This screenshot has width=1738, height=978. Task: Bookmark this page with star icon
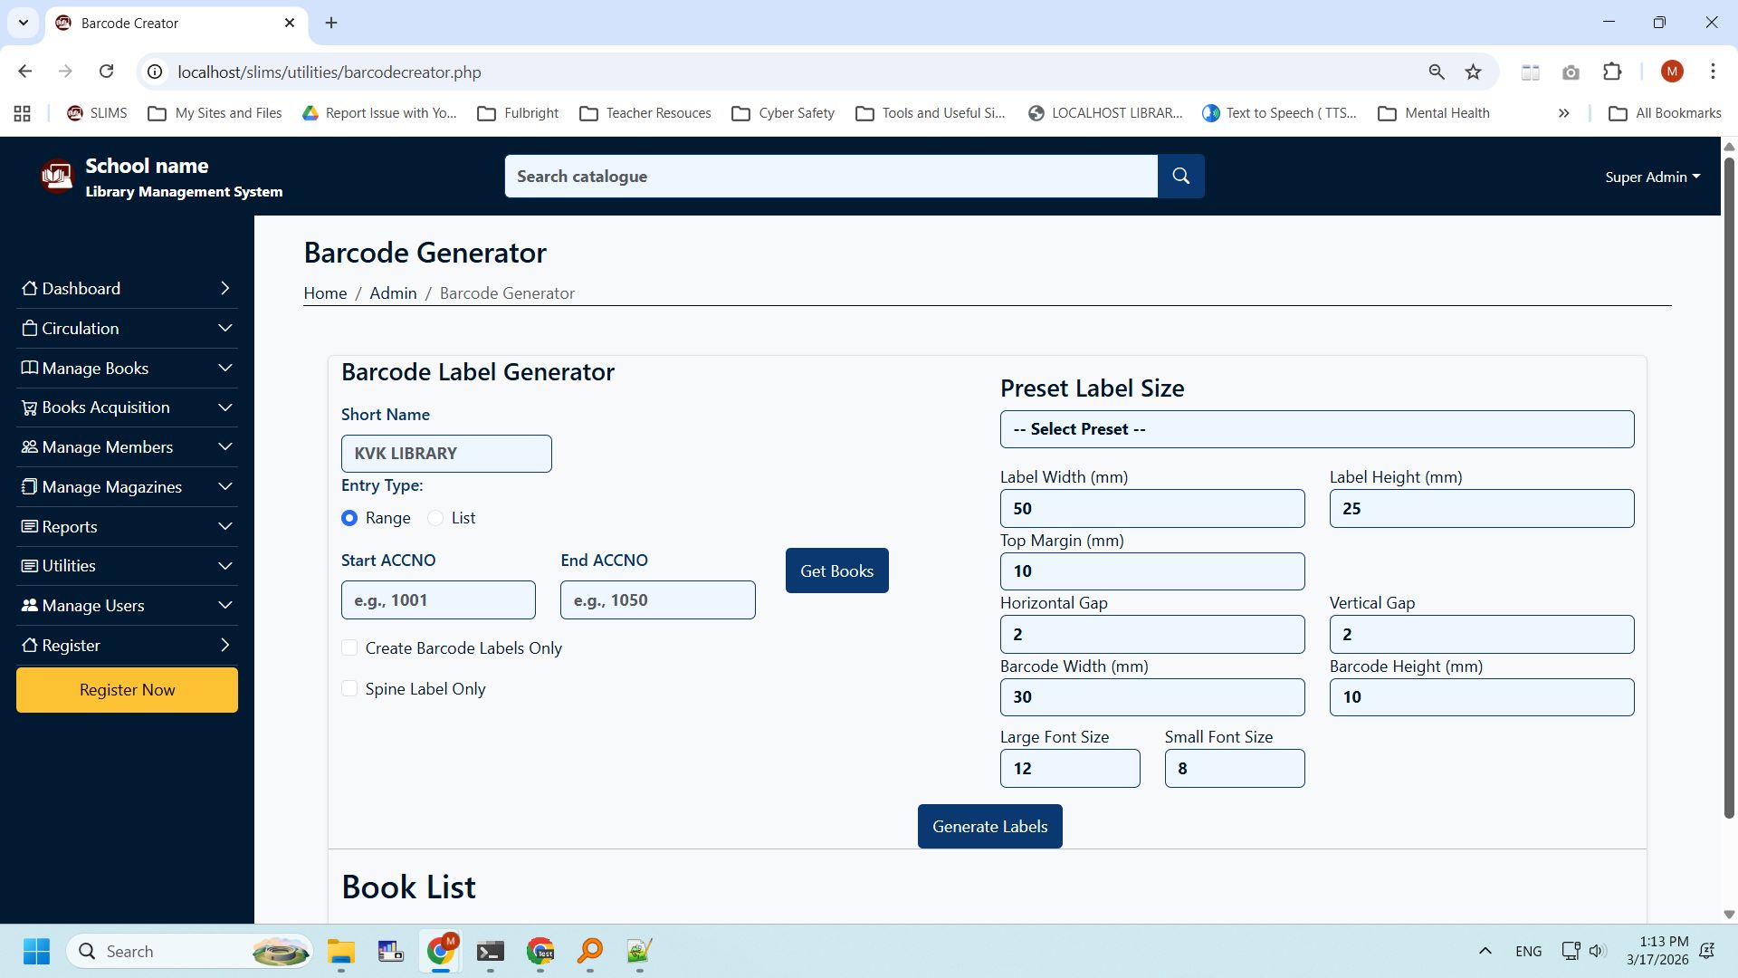(x=1474, y=72)
